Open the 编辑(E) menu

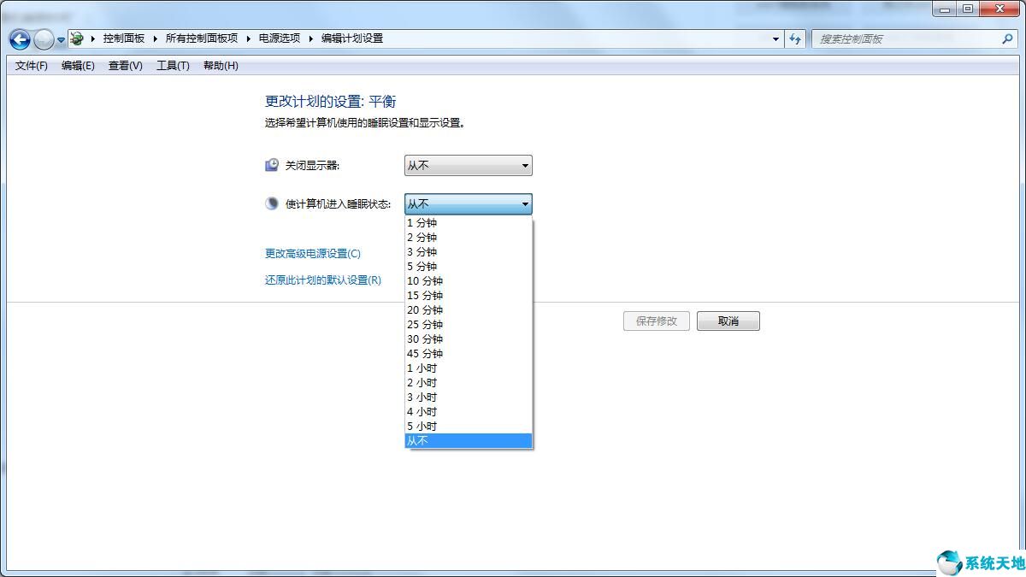(x=78, y=66)
